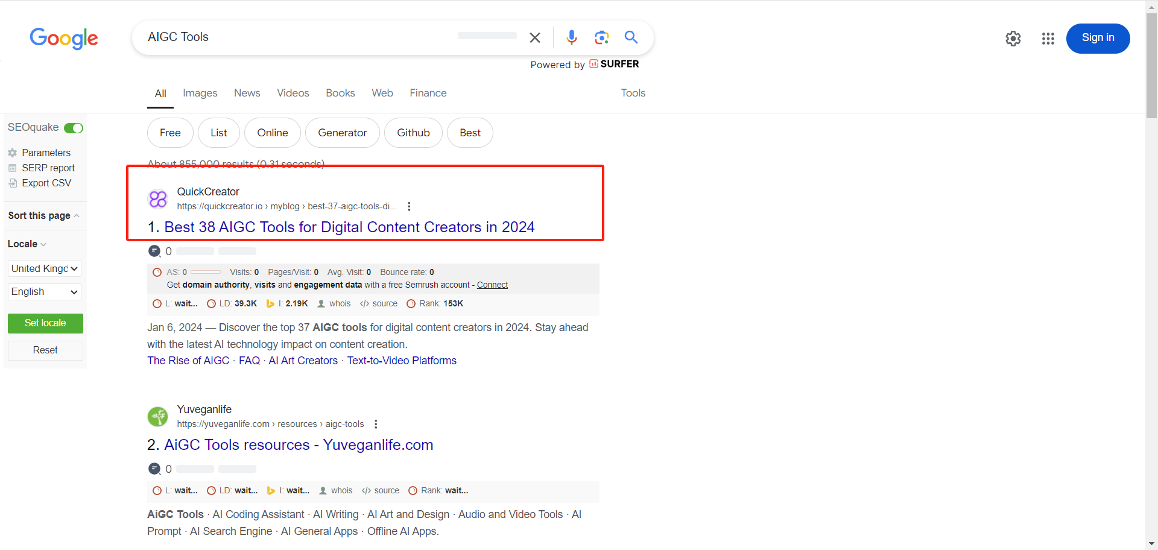
Task: Open the FAQ sitelink
Action: click(249, 361)
